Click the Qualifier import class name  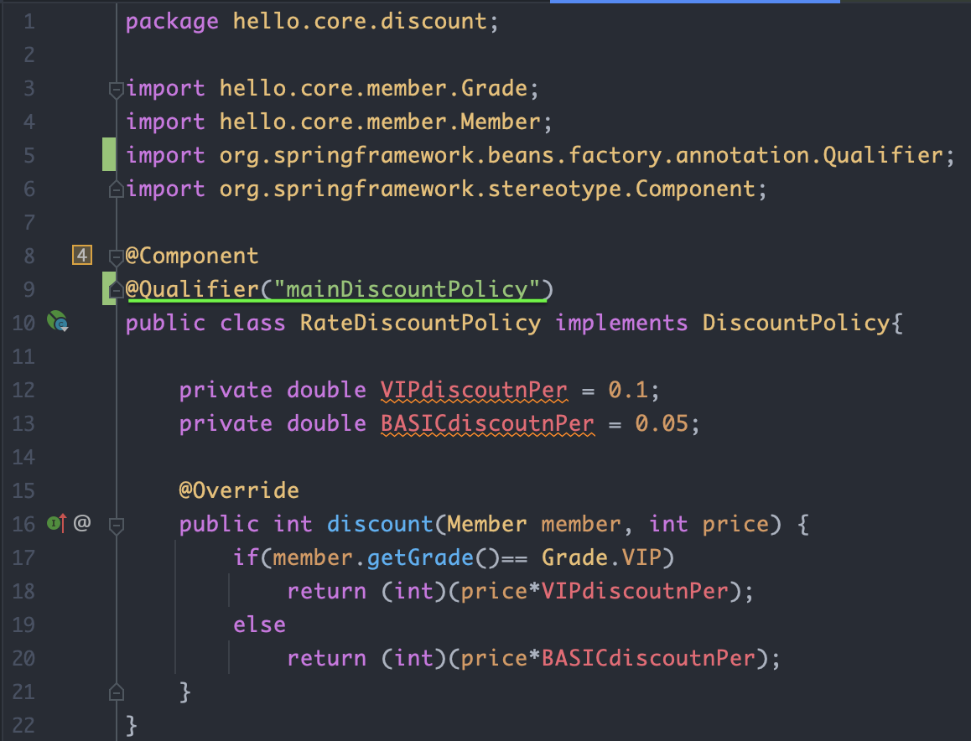882,155
